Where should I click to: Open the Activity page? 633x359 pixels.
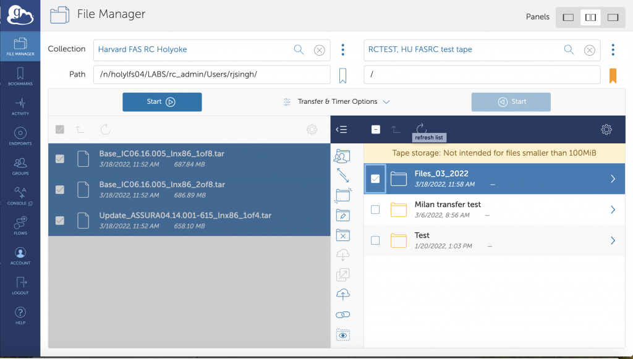[20, 106]
